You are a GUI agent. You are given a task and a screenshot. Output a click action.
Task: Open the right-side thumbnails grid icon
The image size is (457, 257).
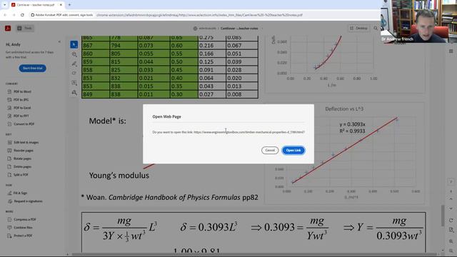tap(451, 51)
